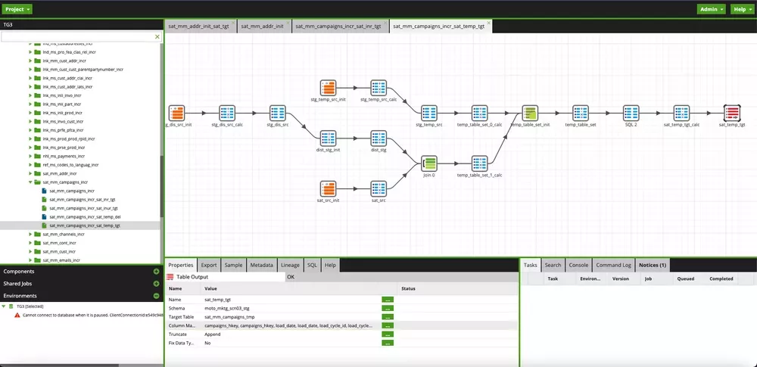Image resolution: width=757 pixels, height=367 pixels.
Task: Select the SQL 2 component node
Action: coord(631,113)
